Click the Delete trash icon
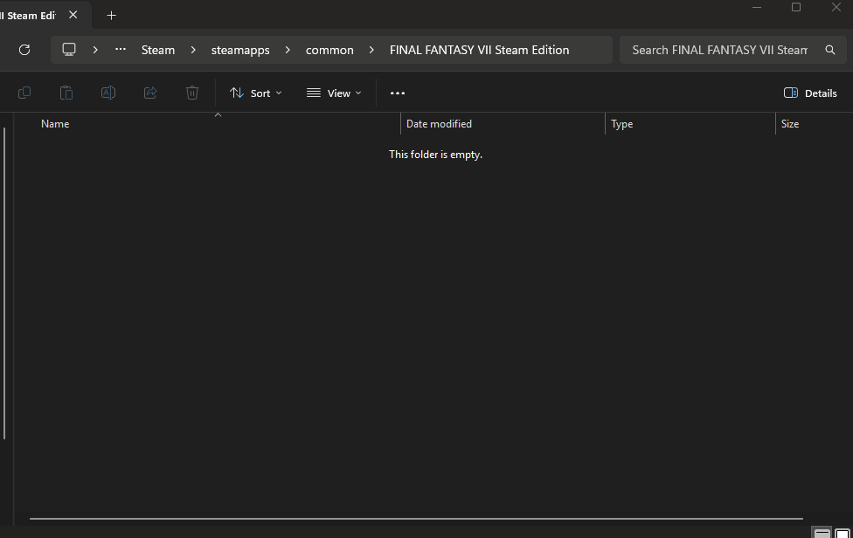This screenshot has width=853, height=538. [192, 93]
